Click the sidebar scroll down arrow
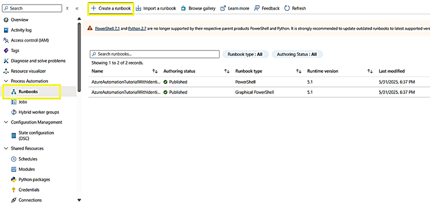Viewport: 430px width, 218px height. coord(79,200)
